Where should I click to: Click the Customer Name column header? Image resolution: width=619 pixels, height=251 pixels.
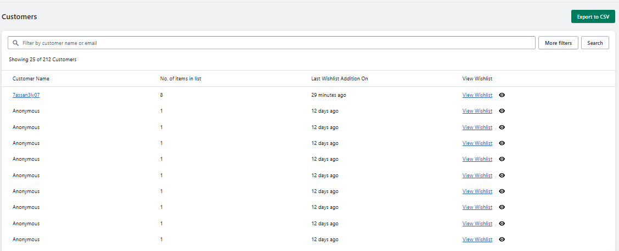pos(31,79)
